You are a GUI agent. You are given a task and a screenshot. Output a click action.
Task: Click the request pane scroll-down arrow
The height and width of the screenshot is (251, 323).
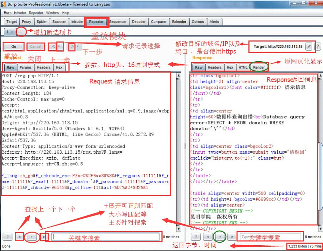[178, 228]
